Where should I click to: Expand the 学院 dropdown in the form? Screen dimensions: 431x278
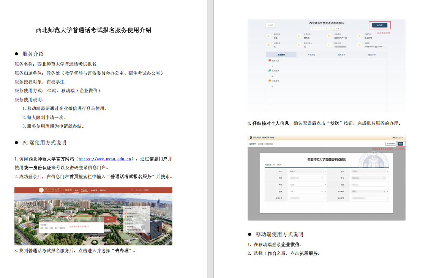(306, 177)
